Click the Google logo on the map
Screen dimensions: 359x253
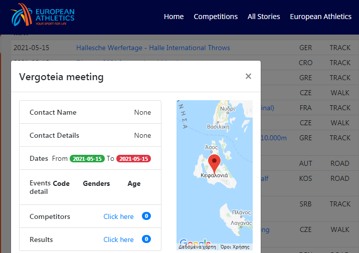[x=191, y=243]
